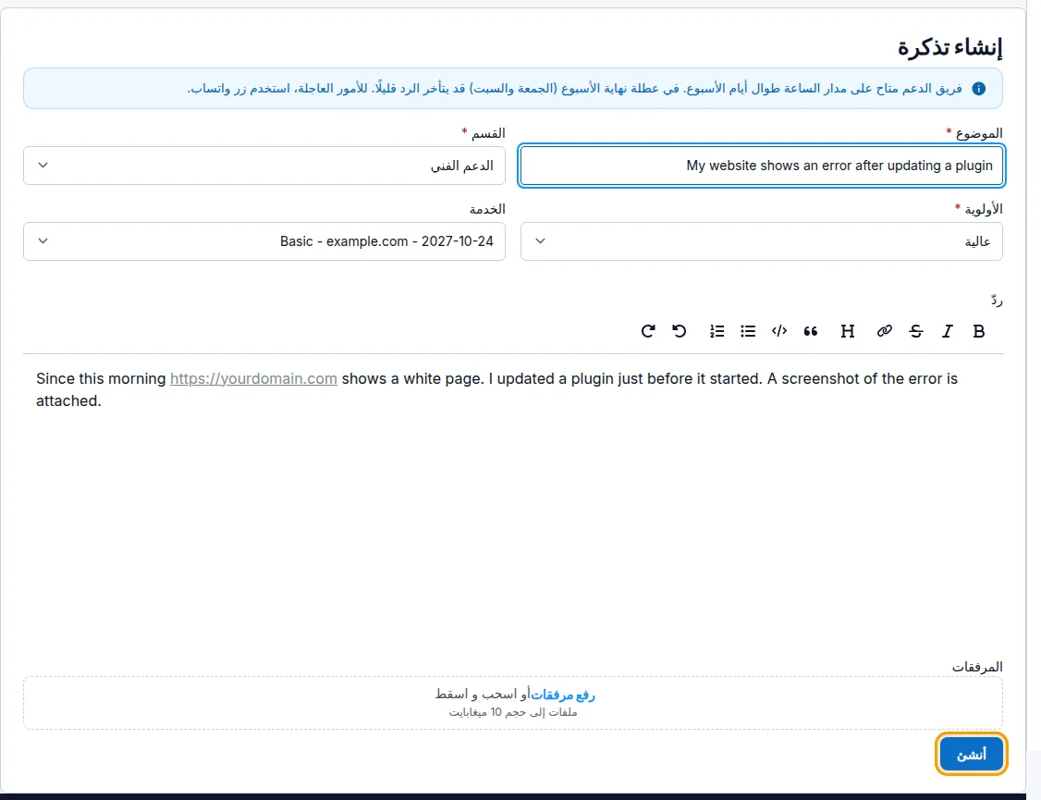Toggle Bold formatting in the editor toolbar

coord(978,331)
